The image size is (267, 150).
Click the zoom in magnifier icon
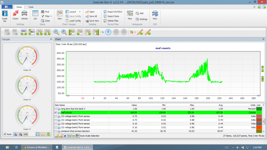64,32
